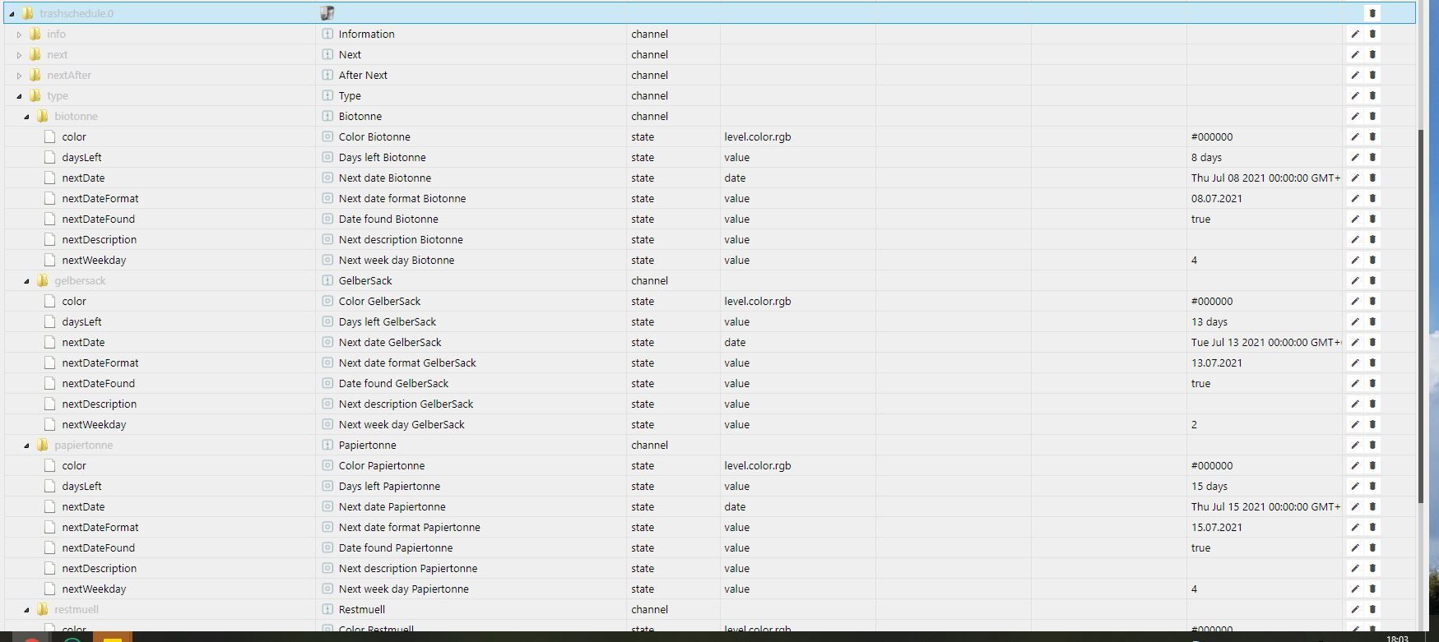The height and width of the screenshot is (642, 1439).
Task: Edit the info channel with its pencil icon
Action: 1355,34
